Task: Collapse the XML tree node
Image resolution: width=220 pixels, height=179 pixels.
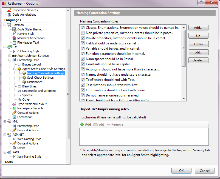Action: click(5, 121)
